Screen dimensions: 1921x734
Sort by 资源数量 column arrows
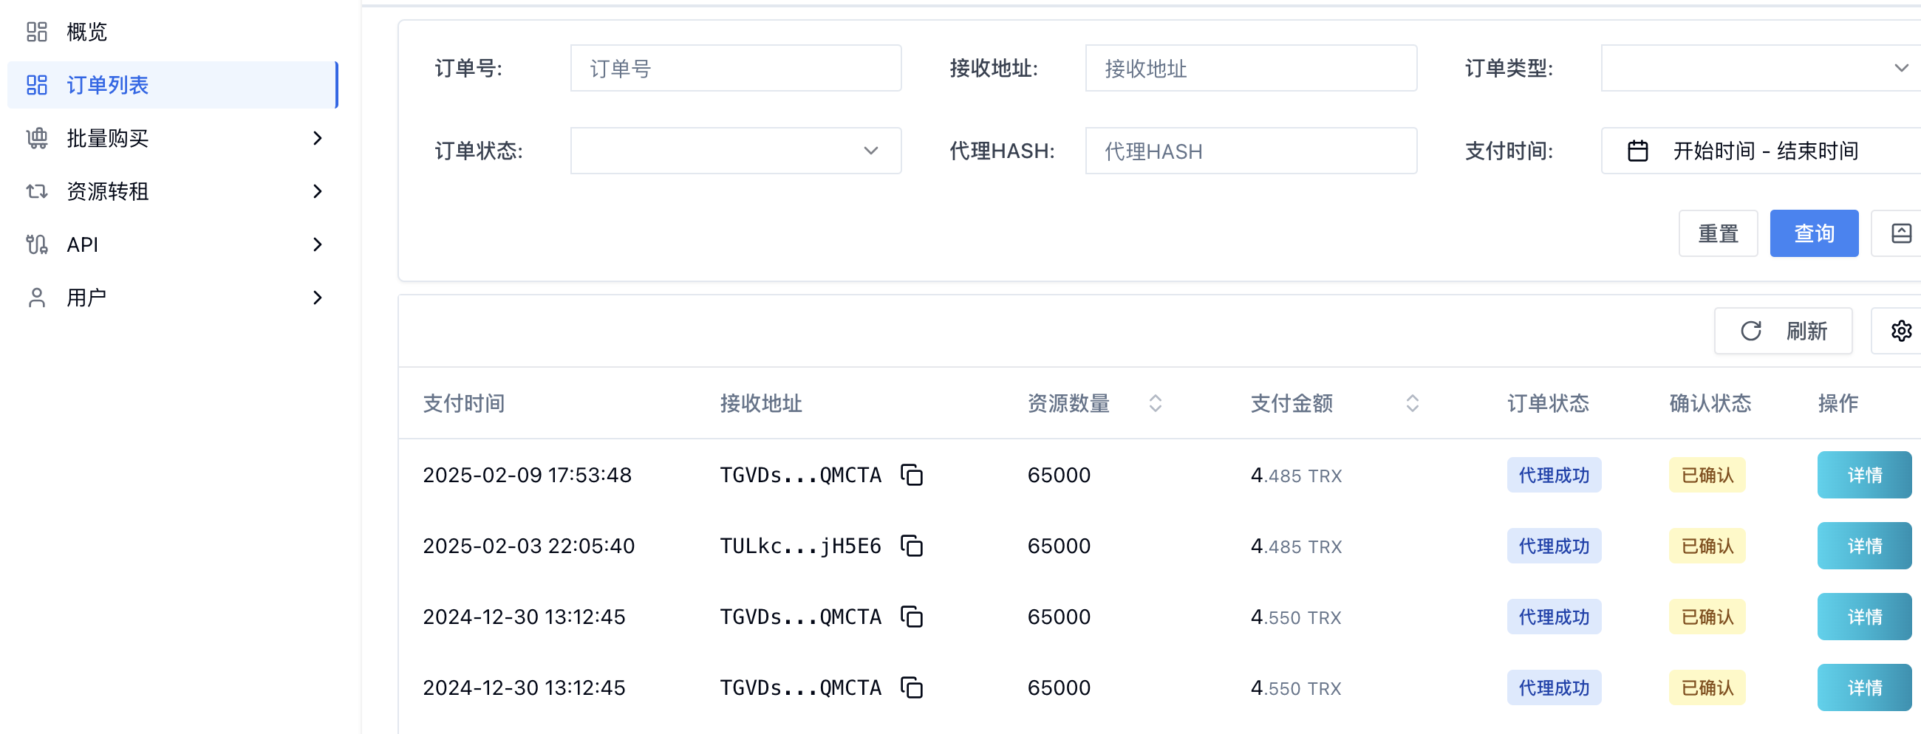pyautogui.click(x=1155, y=403)
